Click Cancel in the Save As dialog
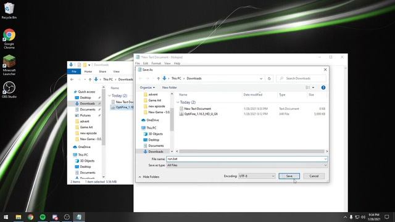 [314, 176]
